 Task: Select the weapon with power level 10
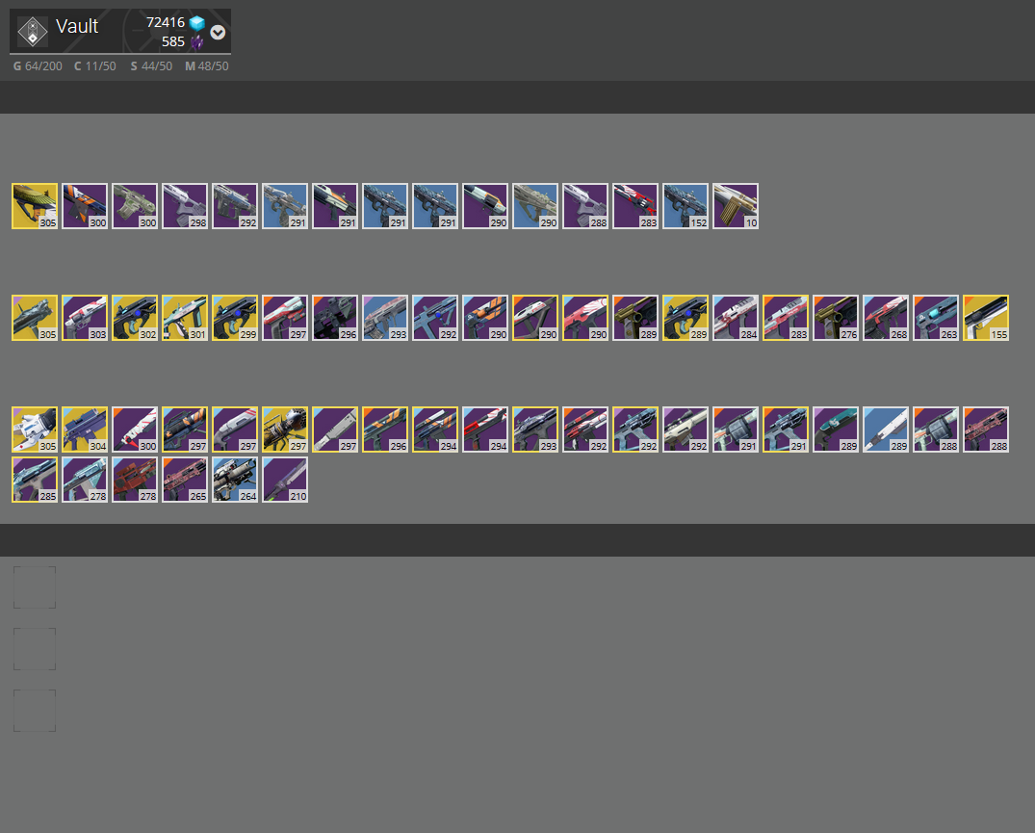click(x=736, y=206)
